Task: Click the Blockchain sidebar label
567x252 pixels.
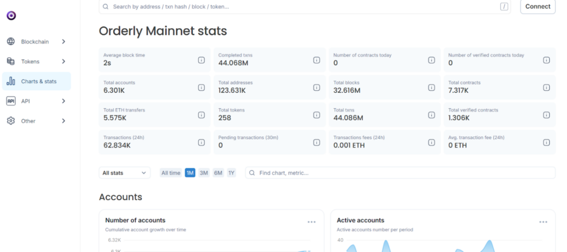Action: [35, 41]
